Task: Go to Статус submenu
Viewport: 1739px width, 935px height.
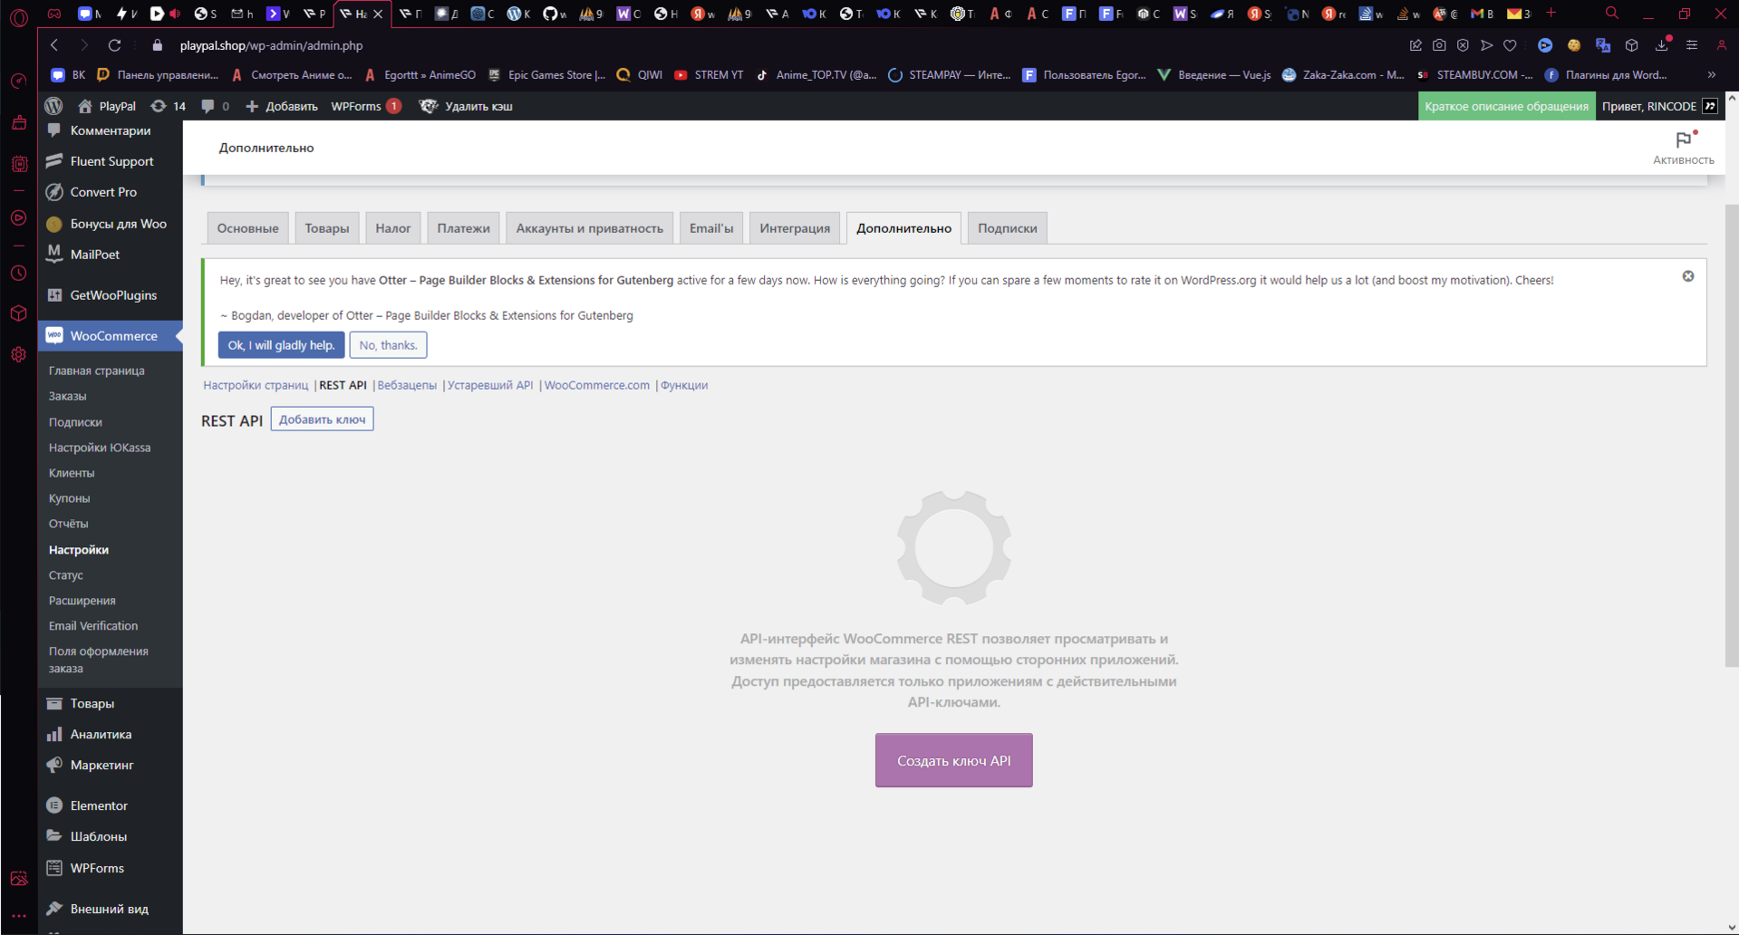Action: (65, 575)
